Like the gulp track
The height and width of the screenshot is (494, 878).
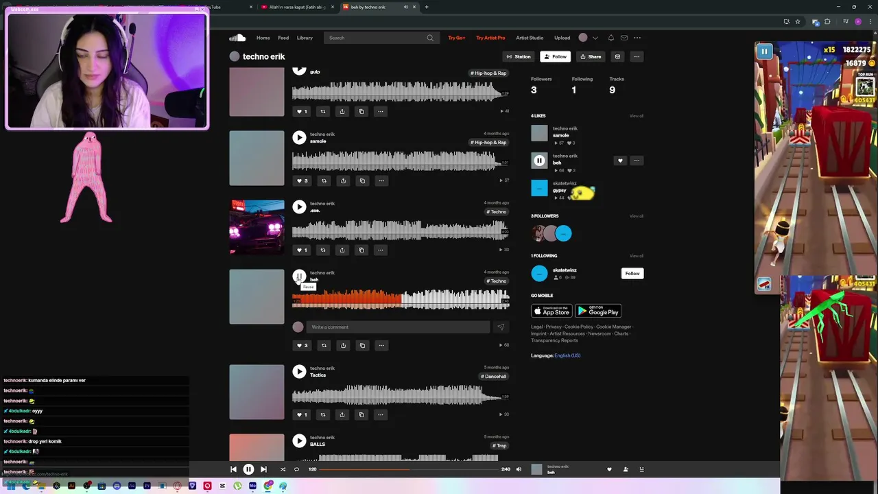pos(302,111)
